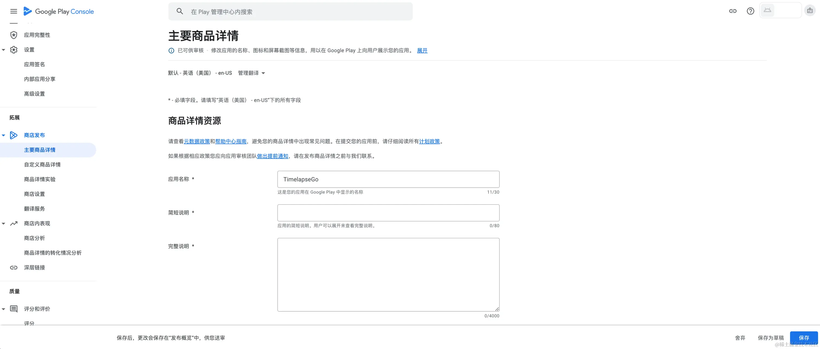
Task: Open 商店分析 in the sidebar
Action: click(34, 238)
